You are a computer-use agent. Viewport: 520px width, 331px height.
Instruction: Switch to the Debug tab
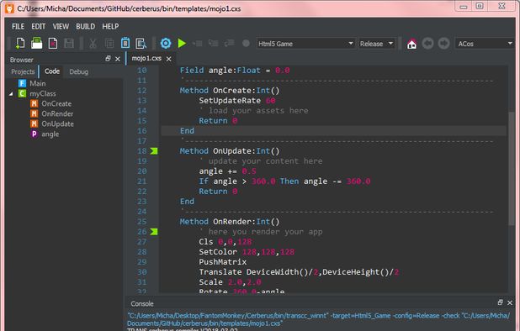pos(78,71)
